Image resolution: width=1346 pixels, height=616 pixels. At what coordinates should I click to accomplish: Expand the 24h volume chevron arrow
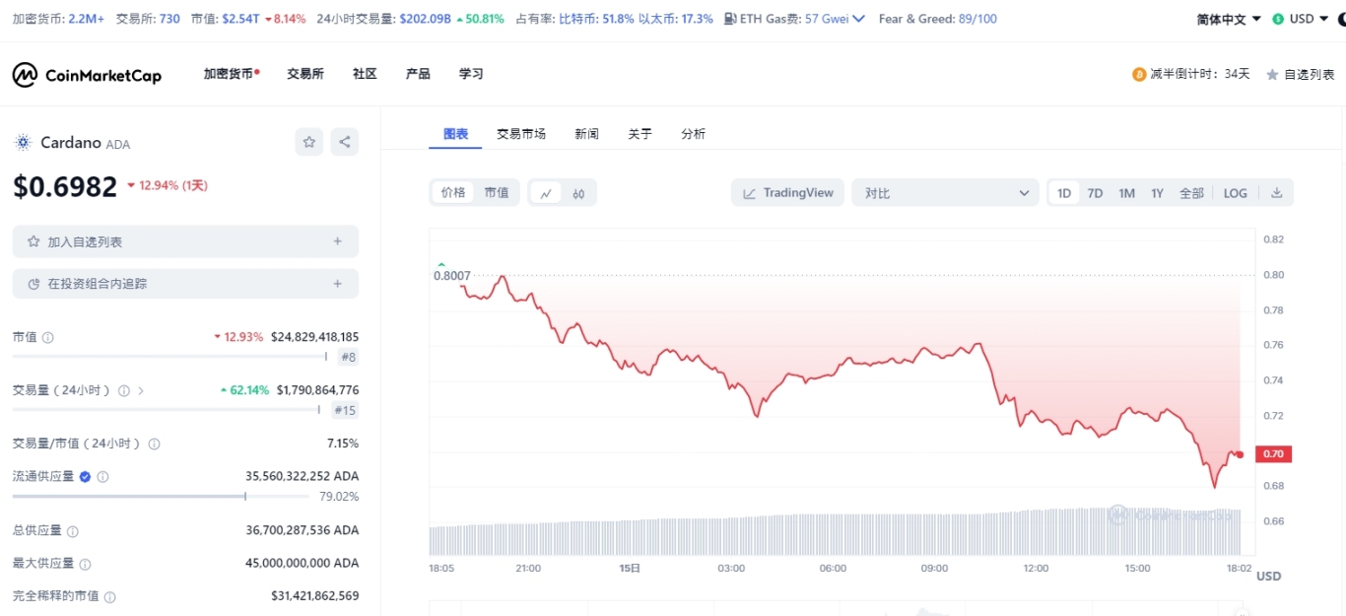click(141, 390)
